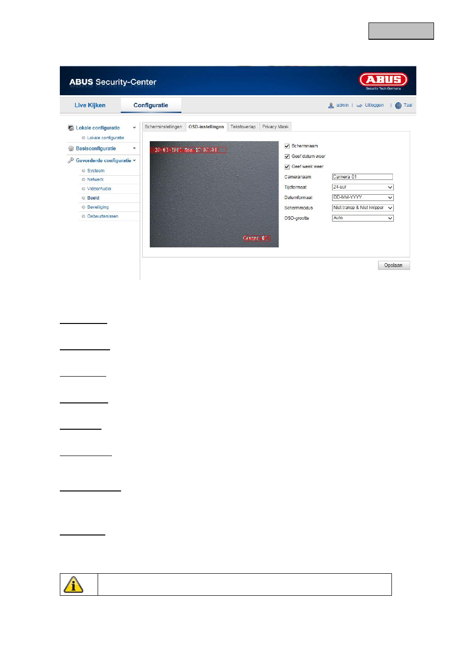This screenshot has width=457, height=646.
Task: Click the logout icon beside Uitloggen
Action: click(x=359, y=105)
